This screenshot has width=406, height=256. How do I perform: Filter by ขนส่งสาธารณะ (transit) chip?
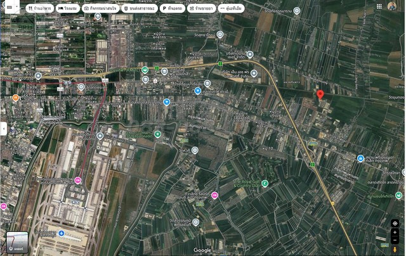(x=140, y=8)
